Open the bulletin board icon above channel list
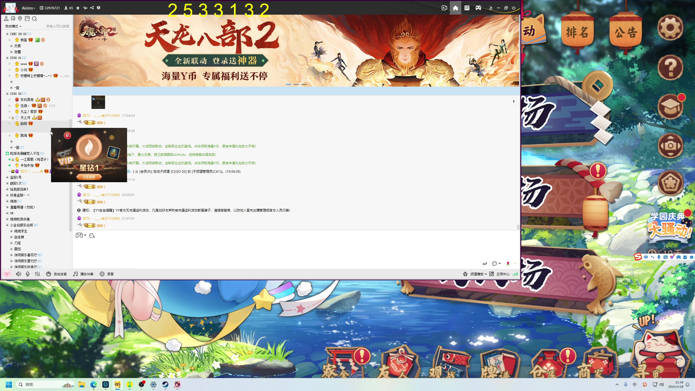Viewport: 695px width, 391px height. pyautogui.click(x=27, y=18)
